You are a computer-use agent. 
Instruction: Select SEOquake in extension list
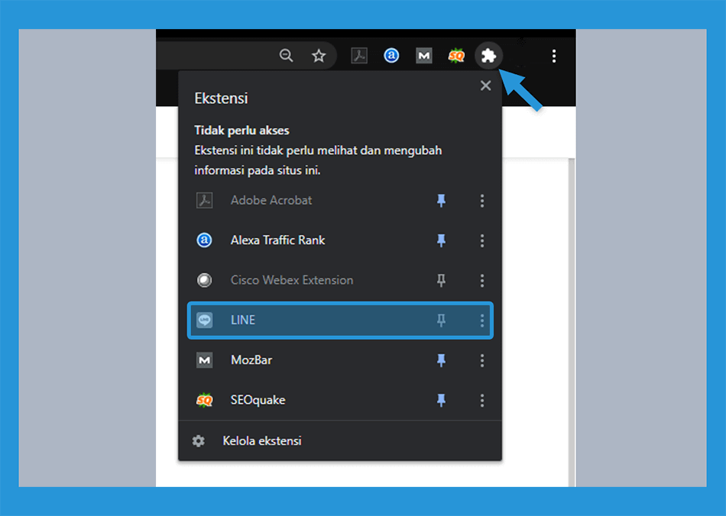pos(258,400)
